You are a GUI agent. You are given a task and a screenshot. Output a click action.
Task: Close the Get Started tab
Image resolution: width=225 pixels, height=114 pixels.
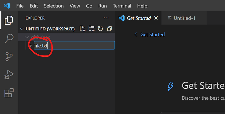point(156,18)
